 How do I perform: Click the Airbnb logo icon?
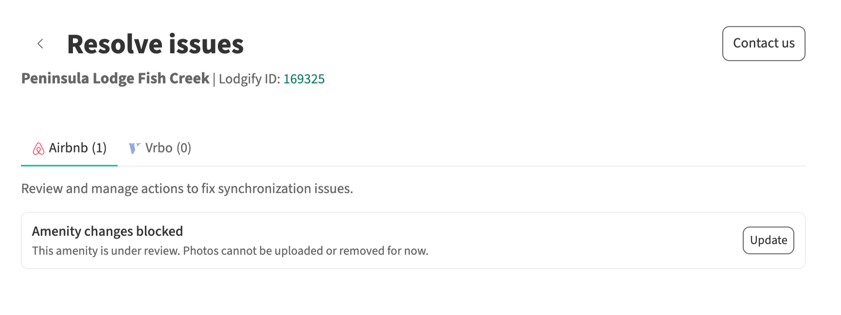tap(38, 149)
